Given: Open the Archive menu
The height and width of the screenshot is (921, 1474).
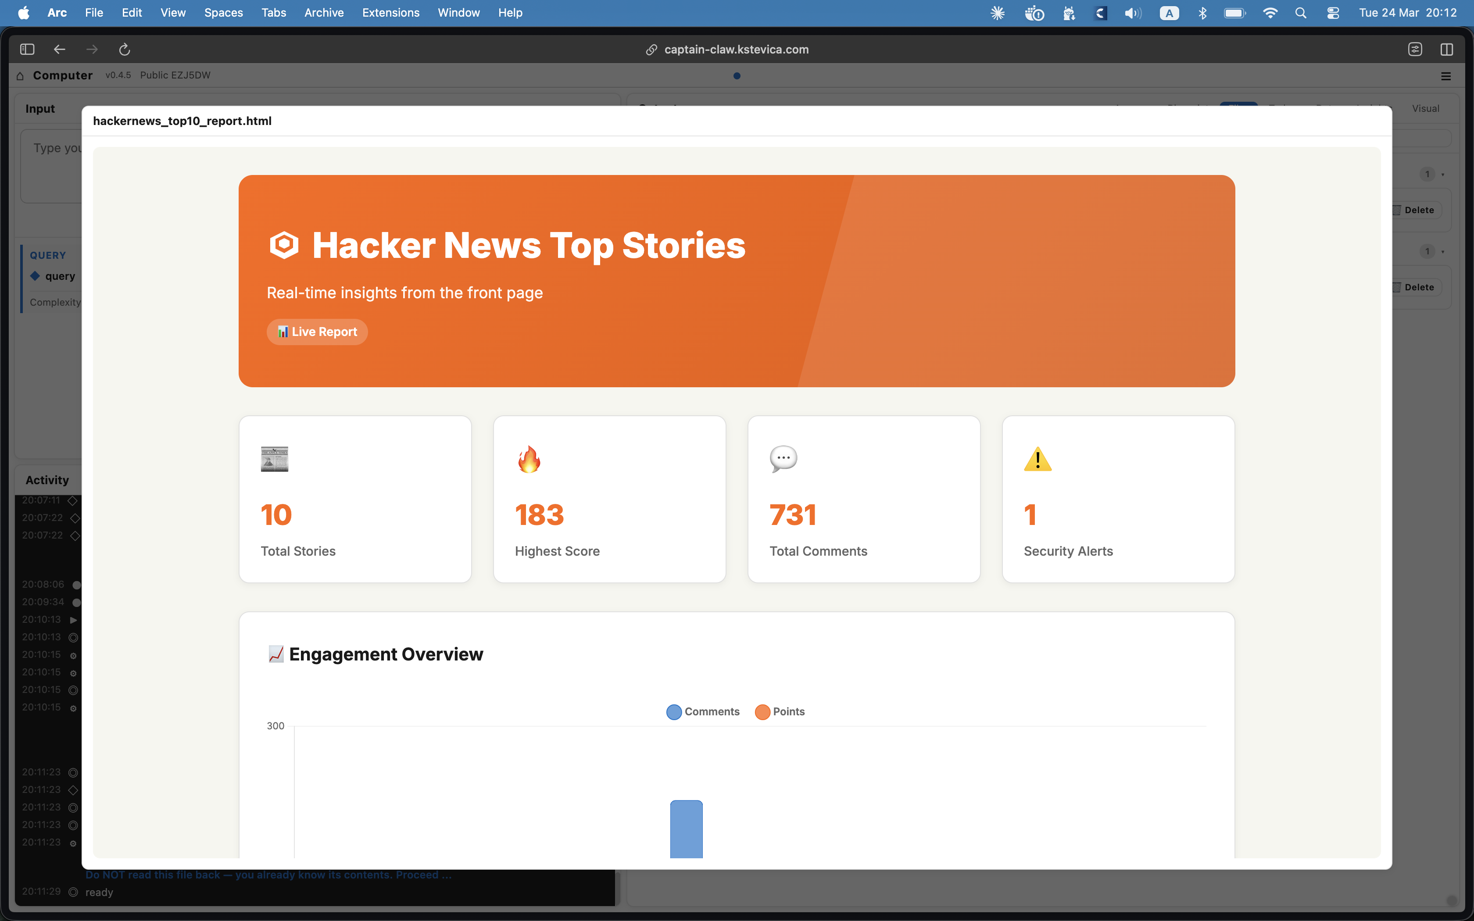Looking at the screenshot, I should point(324,13).
